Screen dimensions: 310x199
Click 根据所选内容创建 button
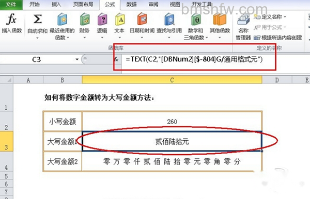click(x=278, y=38)
